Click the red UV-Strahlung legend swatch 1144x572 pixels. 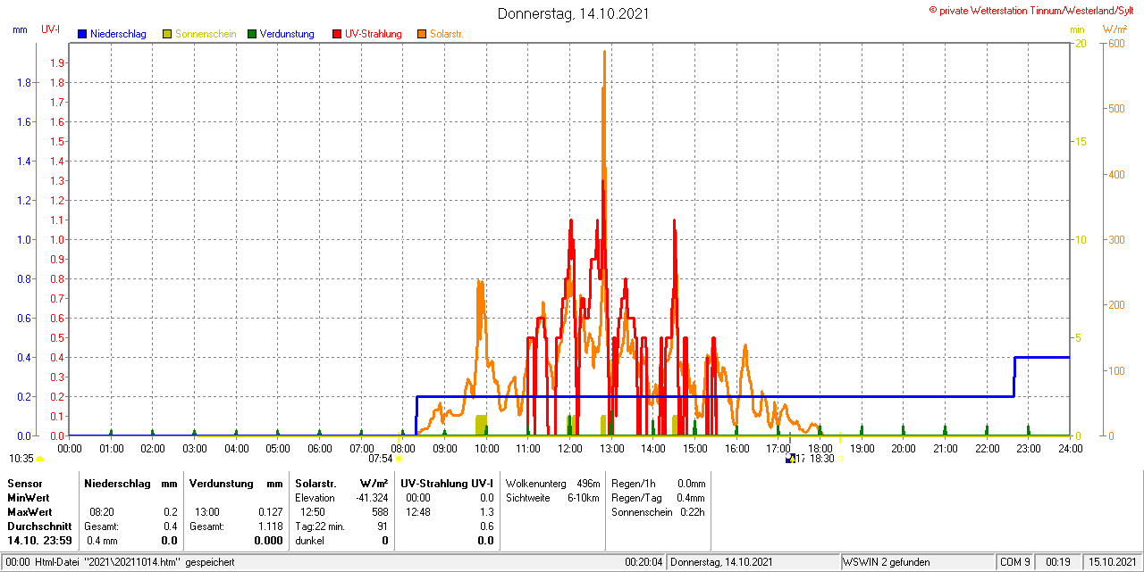tap(337, 34)
